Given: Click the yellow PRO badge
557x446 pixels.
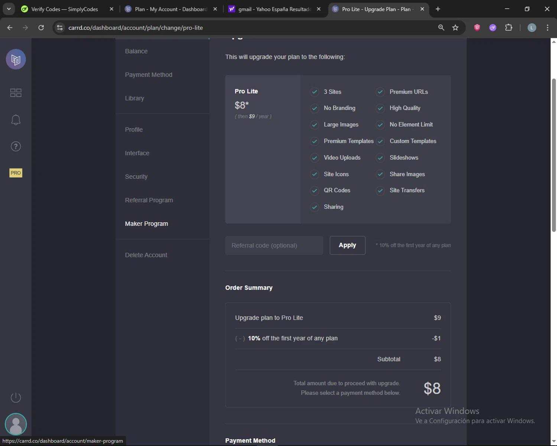Looking at the screenshot, I should 16,173.
